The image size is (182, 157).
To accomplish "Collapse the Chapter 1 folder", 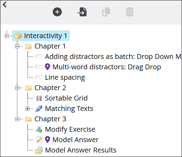I will point(17,46).
